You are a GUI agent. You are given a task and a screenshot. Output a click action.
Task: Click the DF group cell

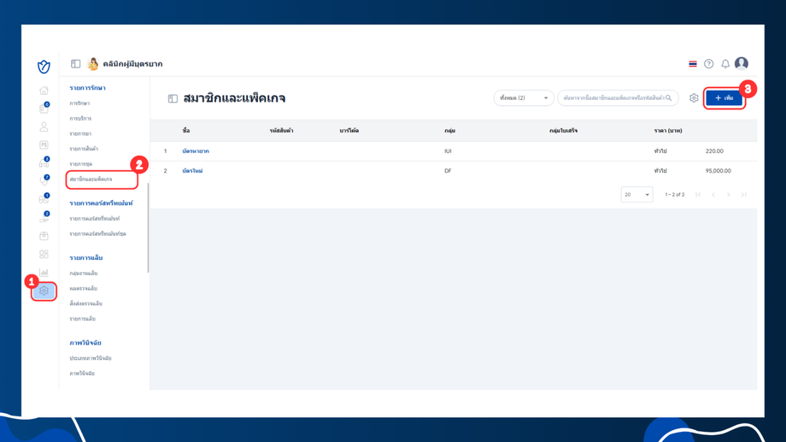(x=448, y=171)
